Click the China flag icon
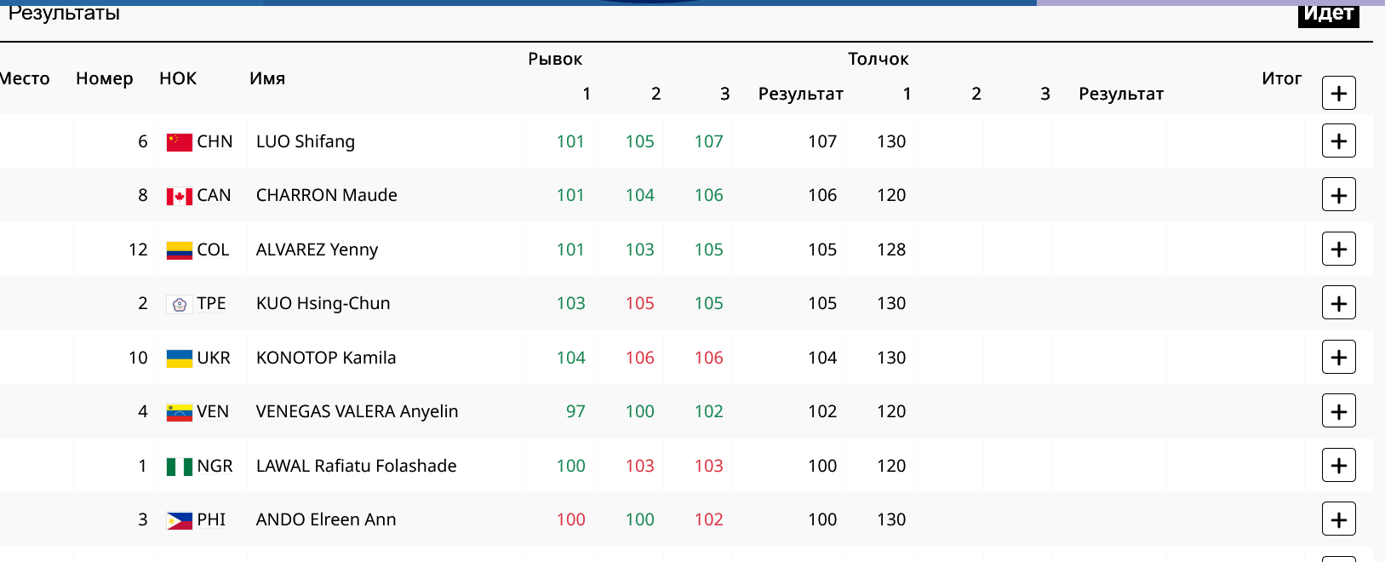1385x562 pixels. pyautogui.click(x=179, y=142)
